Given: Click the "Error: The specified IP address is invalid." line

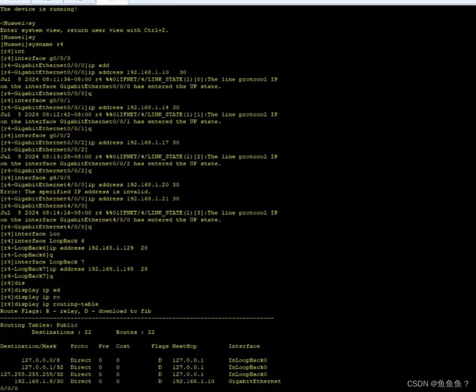Looking at the screenshot, I should point(75,191).
